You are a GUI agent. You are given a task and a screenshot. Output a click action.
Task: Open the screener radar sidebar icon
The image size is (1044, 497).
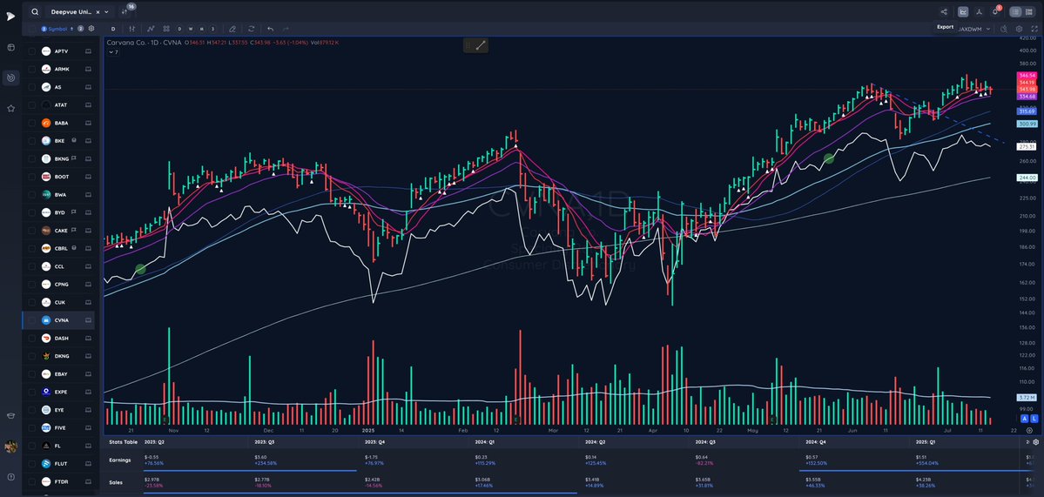click(x=10, y=77)
